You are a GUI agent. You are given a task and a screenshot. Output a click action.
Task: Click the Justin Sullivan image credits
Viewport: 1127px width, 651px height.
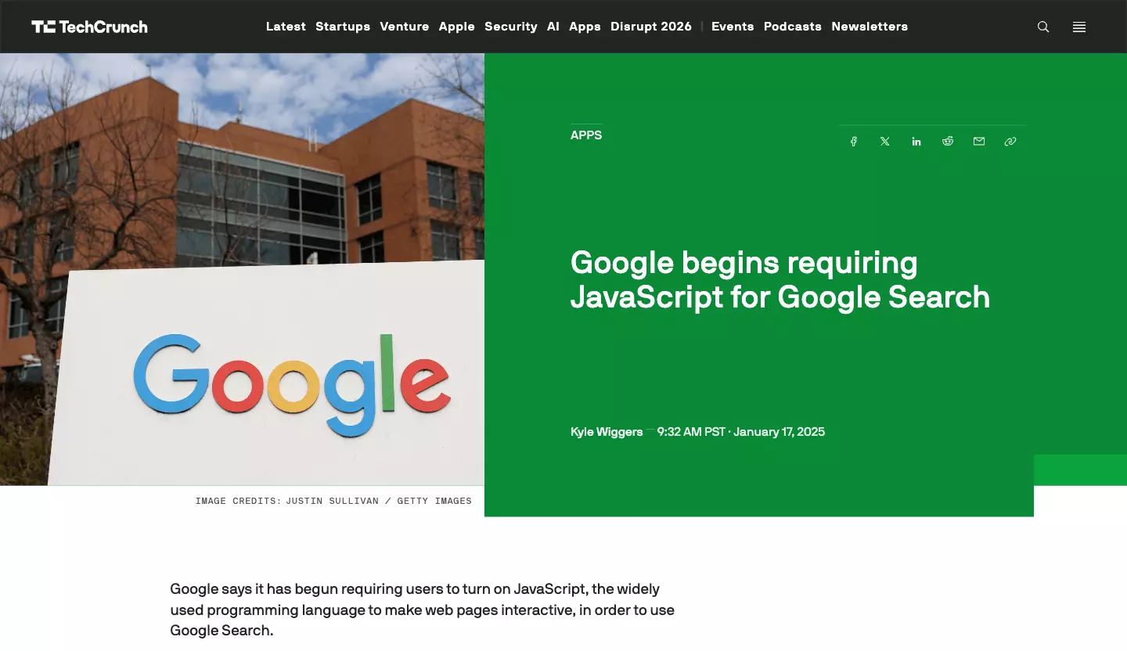tap(333, 501)
